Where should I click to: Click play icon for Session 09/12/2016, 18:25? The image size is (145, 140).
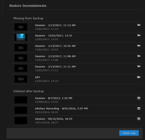(x=139, y=119)
